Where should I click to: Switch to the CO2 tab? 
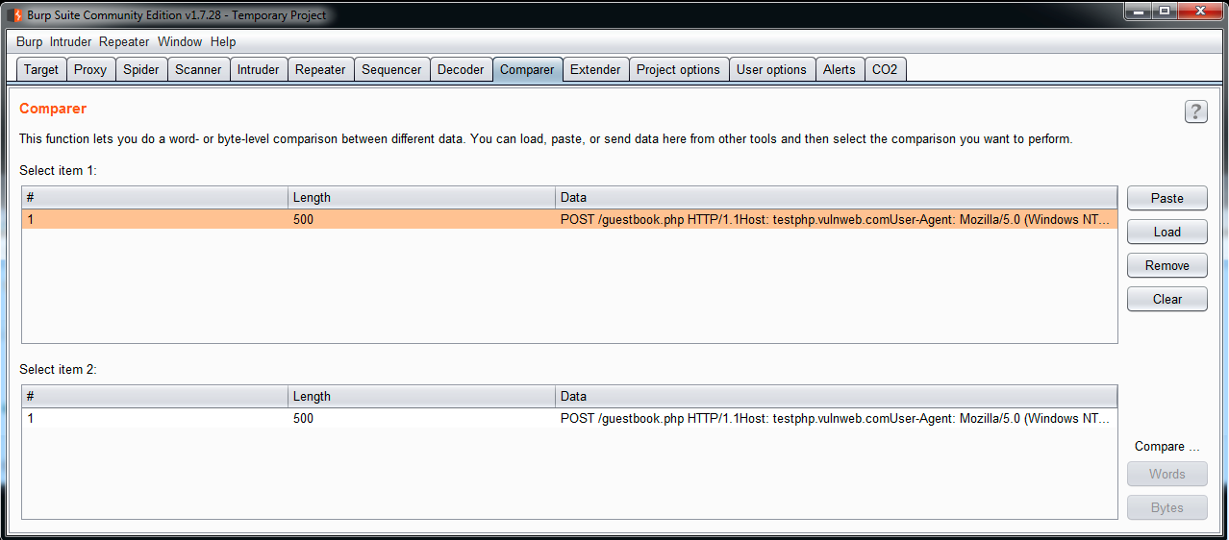[x=885, y=69]
